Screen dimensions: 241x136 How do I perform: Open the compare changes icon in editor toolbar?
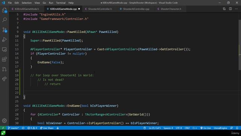click(224, 9)
